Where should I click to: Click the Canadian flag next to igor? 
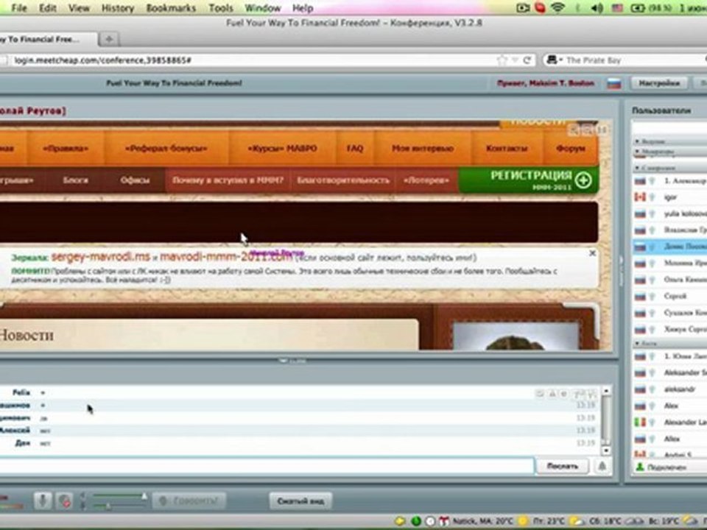click(x=640, y=197)
